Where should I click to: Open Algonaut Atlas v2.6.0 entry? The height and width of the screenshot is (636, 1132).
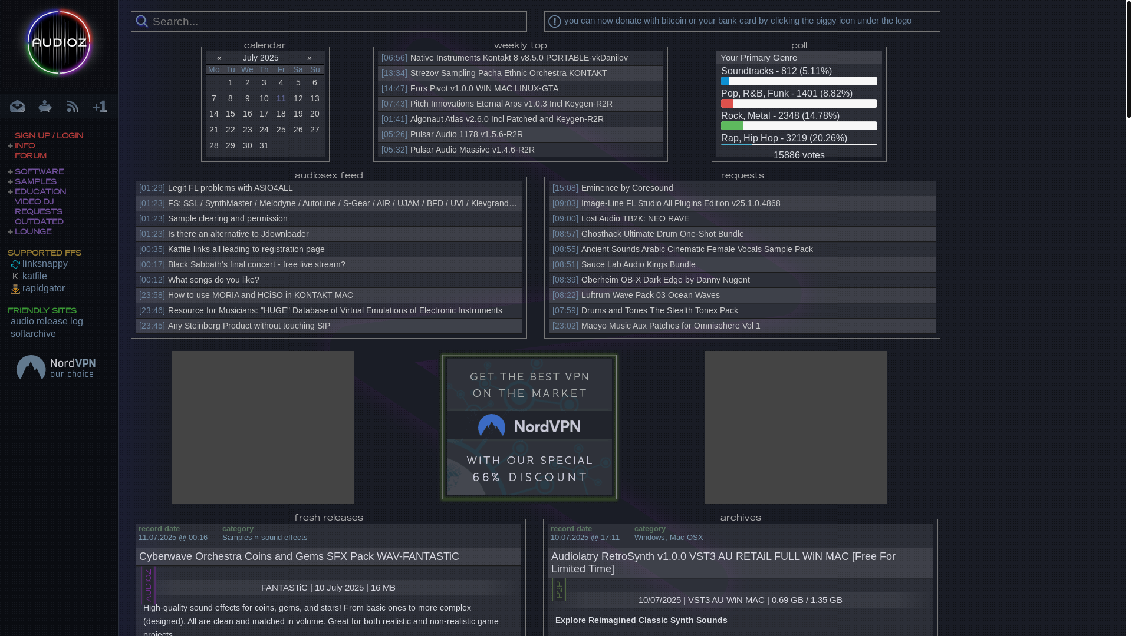507,119
